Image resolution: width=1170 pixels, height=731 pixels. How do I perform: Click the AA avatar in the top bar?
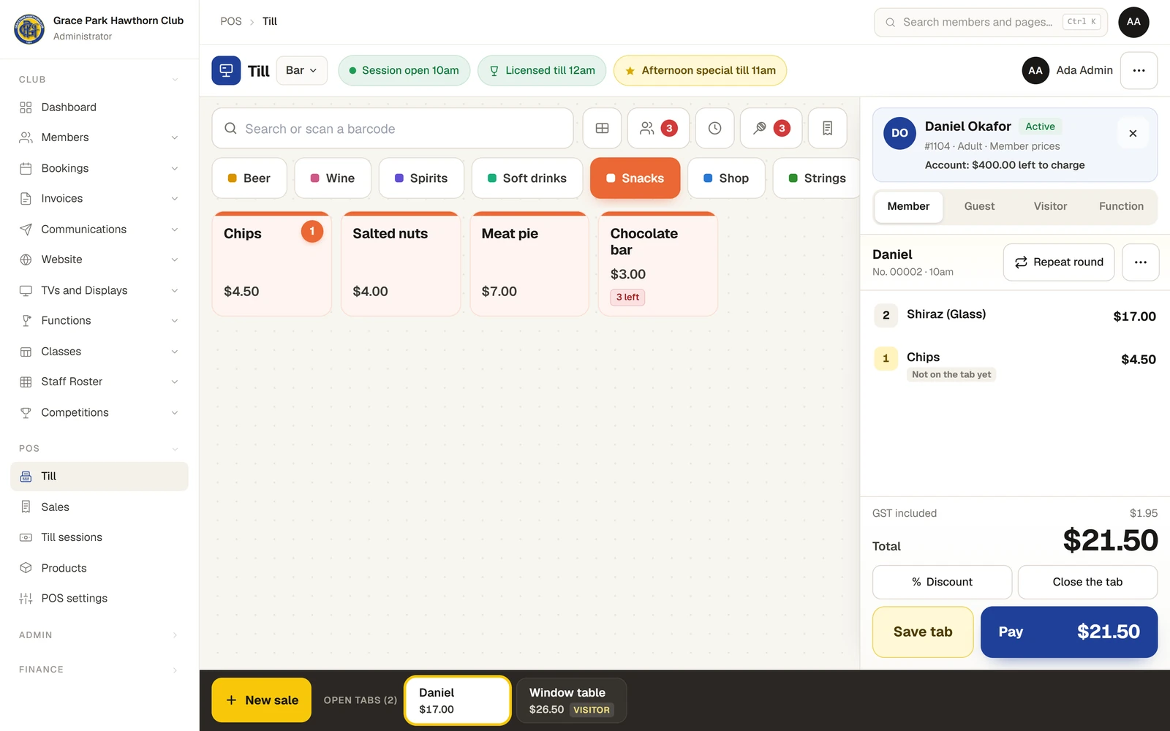1133,22
